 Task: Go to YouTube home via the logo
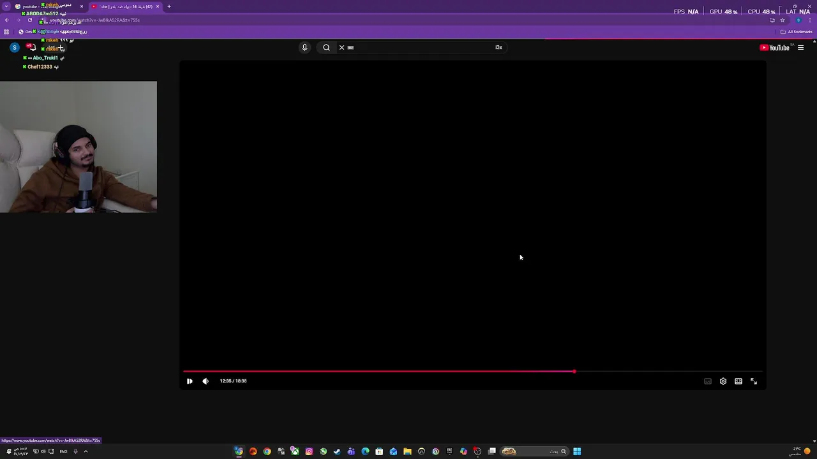click(774, 48)
